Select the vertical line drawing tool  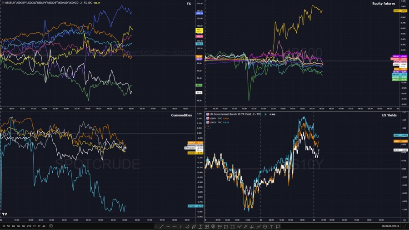click(x=181, y=226)
